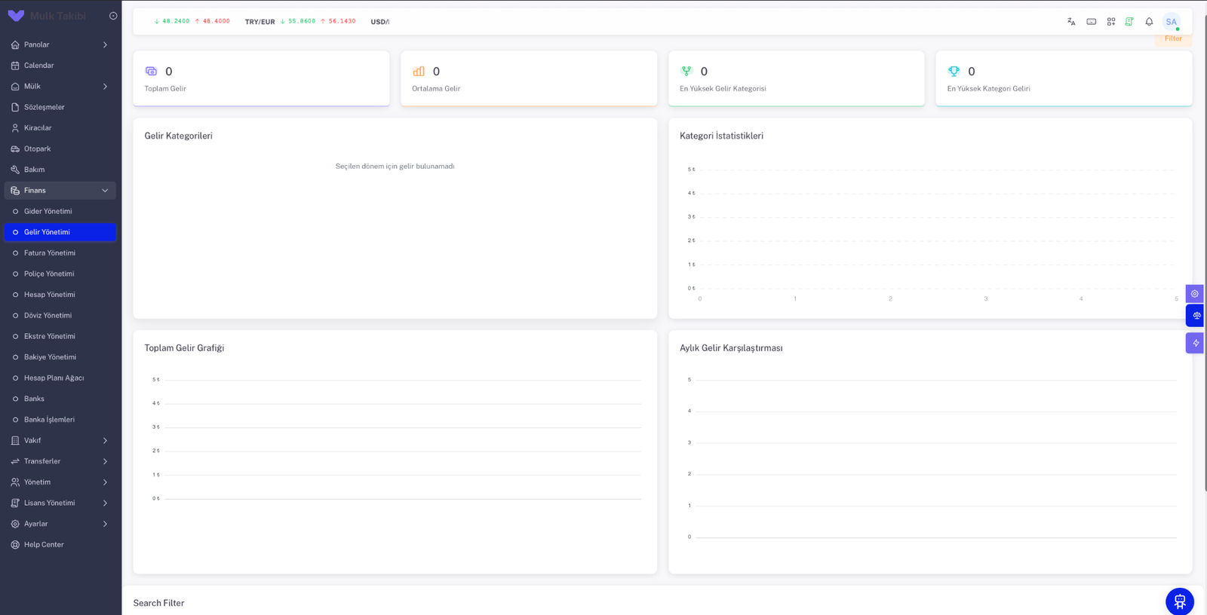Expand the Transferler menu
1207x615 pixels.
tap(60, 461)
